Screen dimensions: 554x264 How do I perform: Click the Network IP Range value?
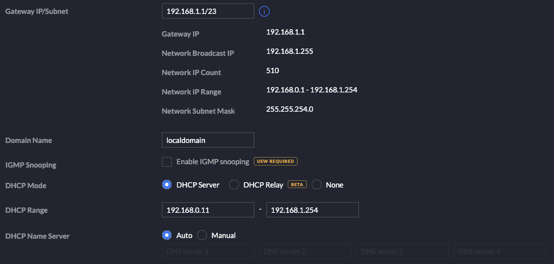click(x=312, y=90)
